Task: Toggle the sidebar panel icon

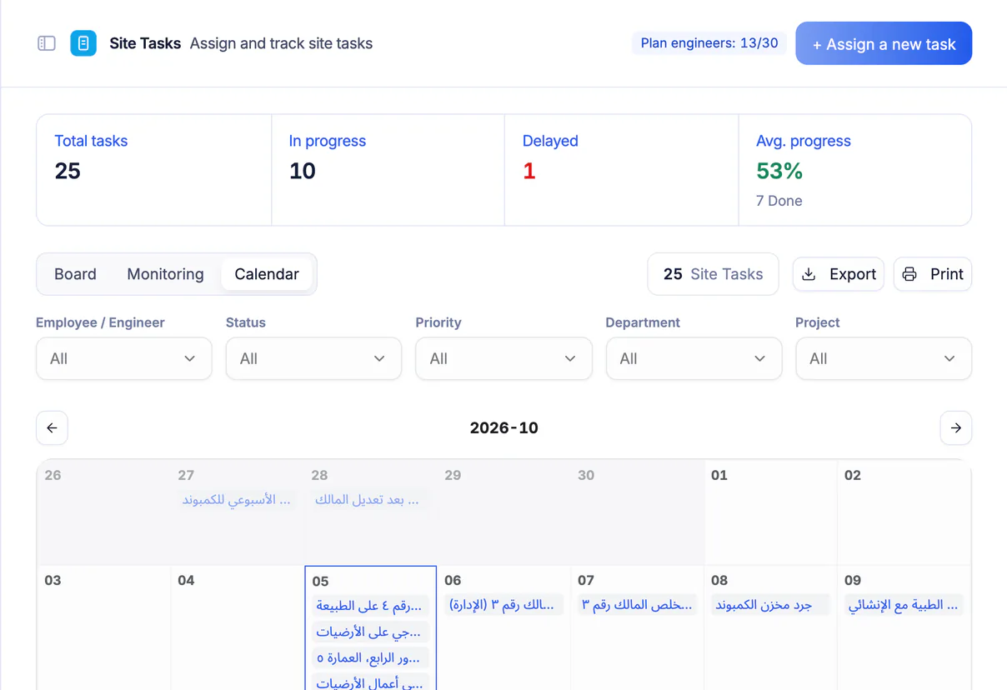Action: [47, 43]
